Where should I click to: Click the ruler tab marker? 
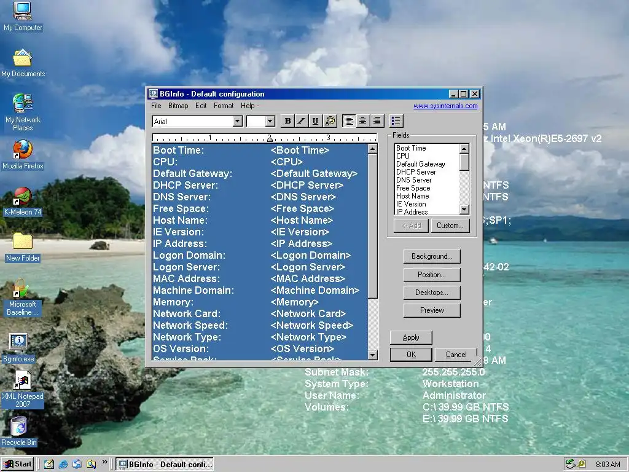pos(270,139)
